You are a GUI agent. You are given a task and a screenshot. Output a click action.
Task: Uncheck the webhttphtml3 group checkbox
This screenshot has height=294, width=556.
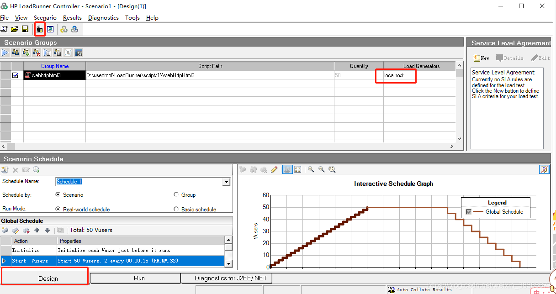16,75
